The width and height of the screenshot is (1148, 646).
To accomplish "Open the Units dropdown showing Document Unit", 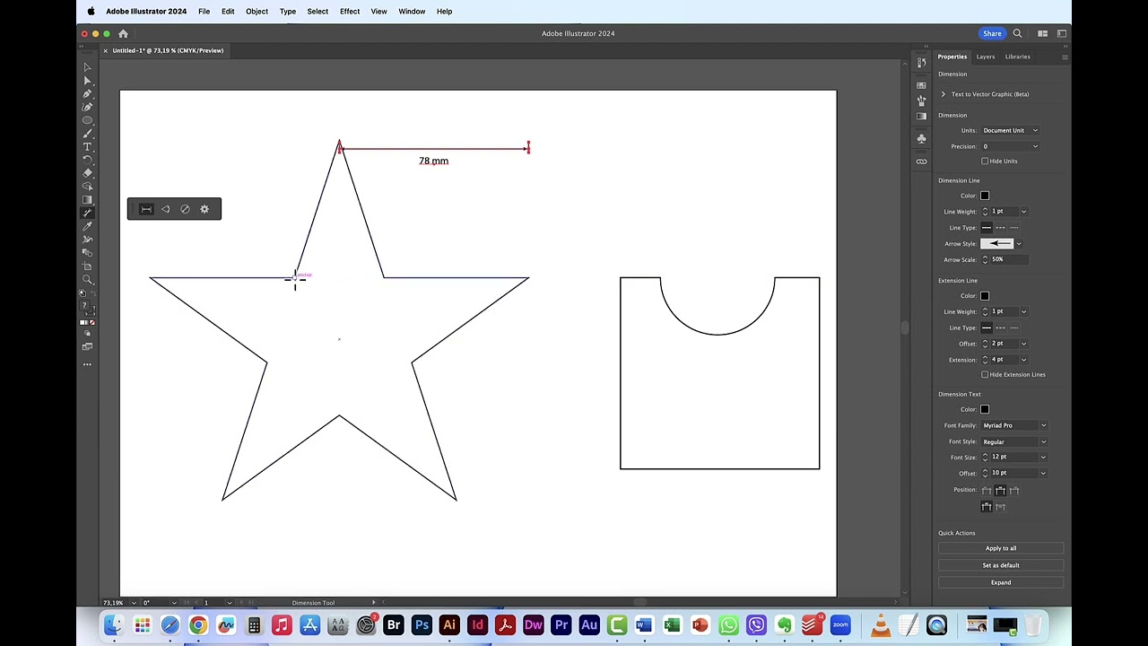I will (1010, 130).
